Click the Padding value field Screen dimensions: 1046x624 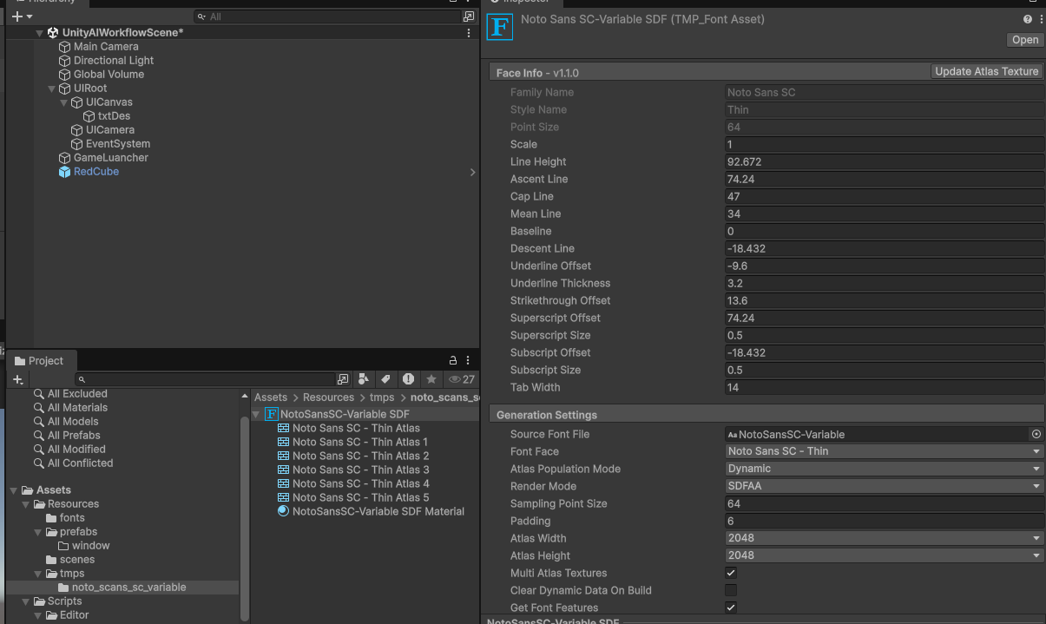[885, 521]
